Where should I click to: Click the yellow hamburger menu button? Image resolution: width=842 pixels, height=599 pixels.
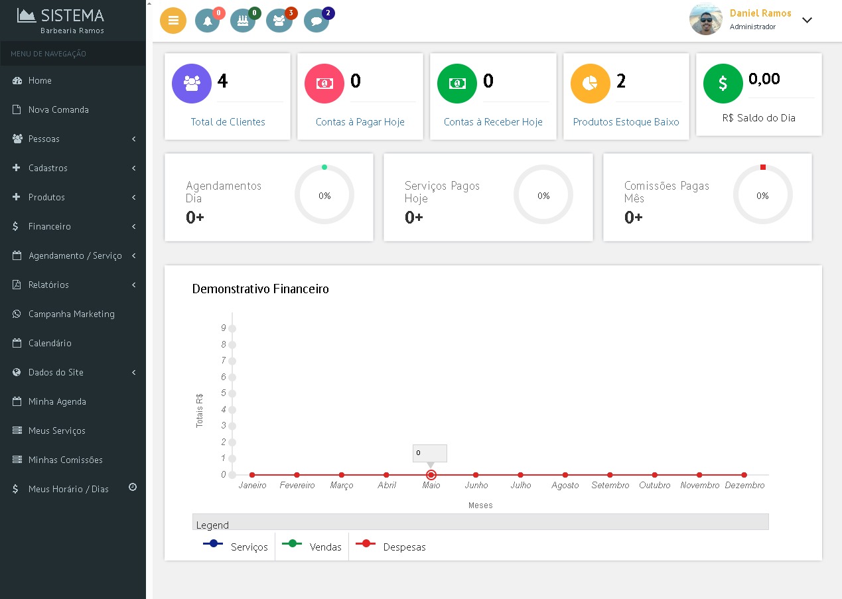[x=173, y=21]
